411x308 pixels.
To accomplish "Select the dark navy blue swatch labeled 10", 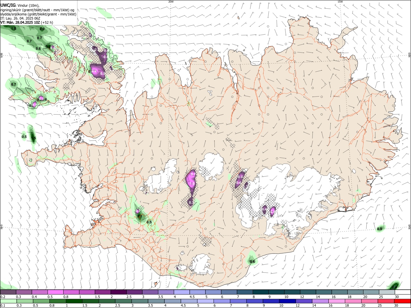I will (287, 301).
